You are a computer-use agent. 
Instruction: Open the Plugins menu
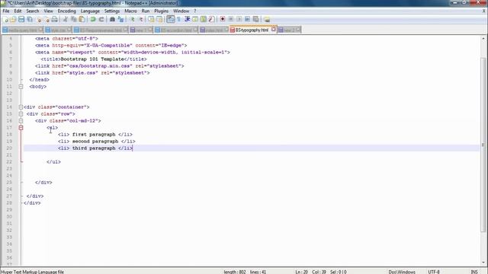tap(161, 11)
